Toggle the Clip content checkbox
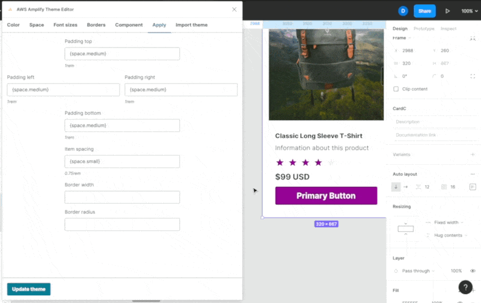 396,89
